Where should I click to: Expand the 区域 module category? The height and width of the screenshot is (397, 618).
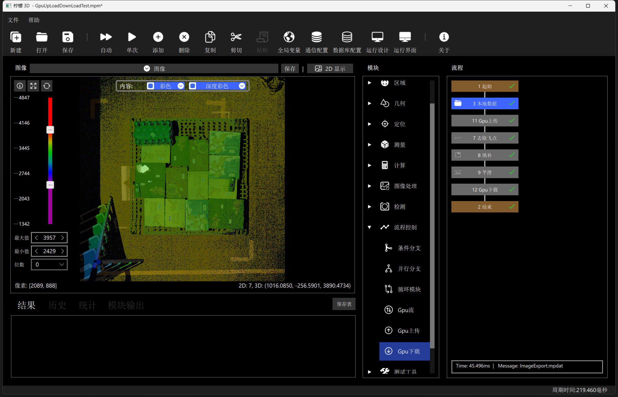(370, 83)
